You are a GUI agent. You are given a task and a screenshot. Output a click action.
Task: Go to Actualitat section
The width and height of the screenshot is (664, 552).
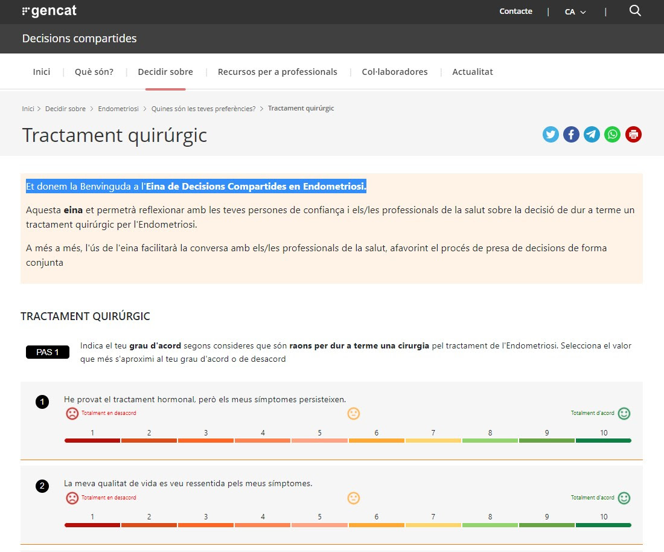pos(472,72)
